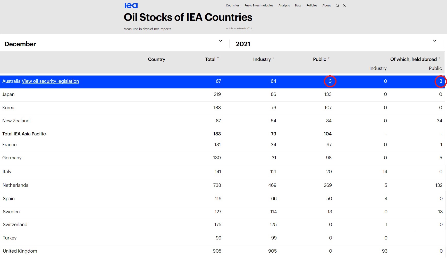Select the Switzerland row label
447x259 pixels.
(15, 225)
